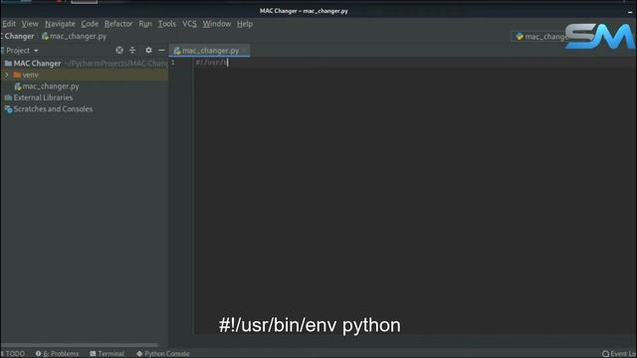Open the Terminal tool window
The width and height of the screenshot is (637, 358).
pyautogui.click(x=106, y=354)
